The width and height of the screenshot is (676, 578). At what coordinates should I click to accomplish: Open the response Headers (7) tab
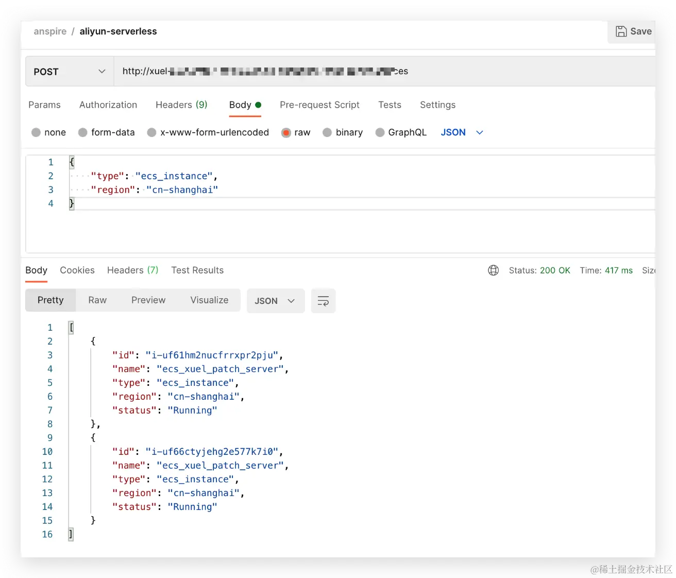(132, 270)
